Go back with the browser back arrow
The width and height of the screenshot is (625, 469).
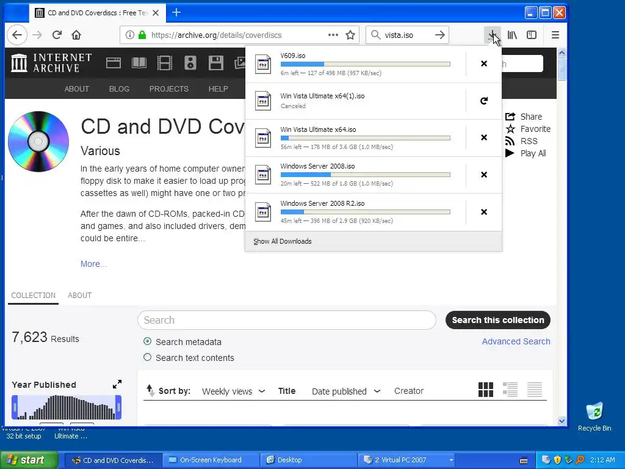pyautogui.click(x=16, y=35)
